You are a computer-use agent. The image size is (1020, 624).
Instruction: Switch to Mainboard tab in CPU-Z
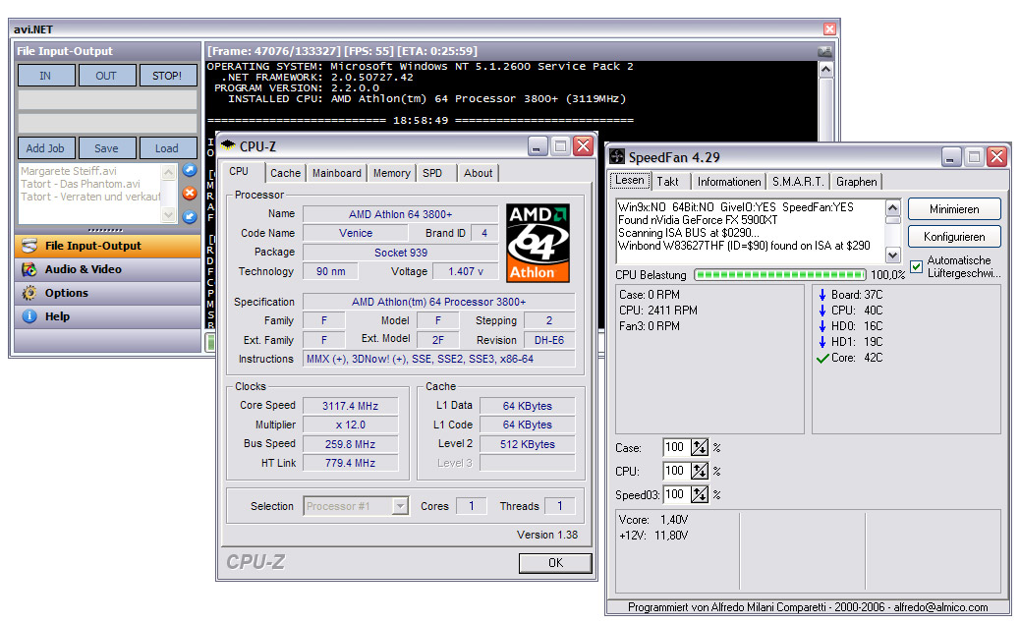click(x=336, y=173)
